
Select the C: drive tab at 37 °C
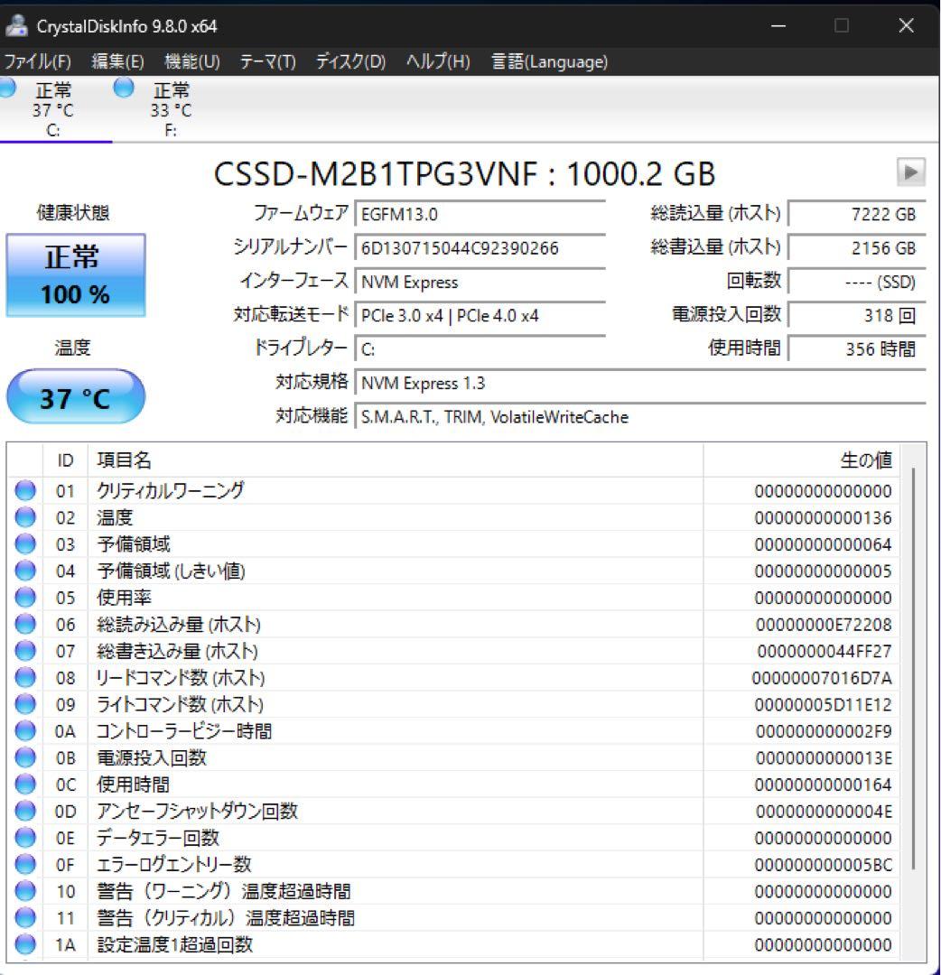tap(53, 109)
